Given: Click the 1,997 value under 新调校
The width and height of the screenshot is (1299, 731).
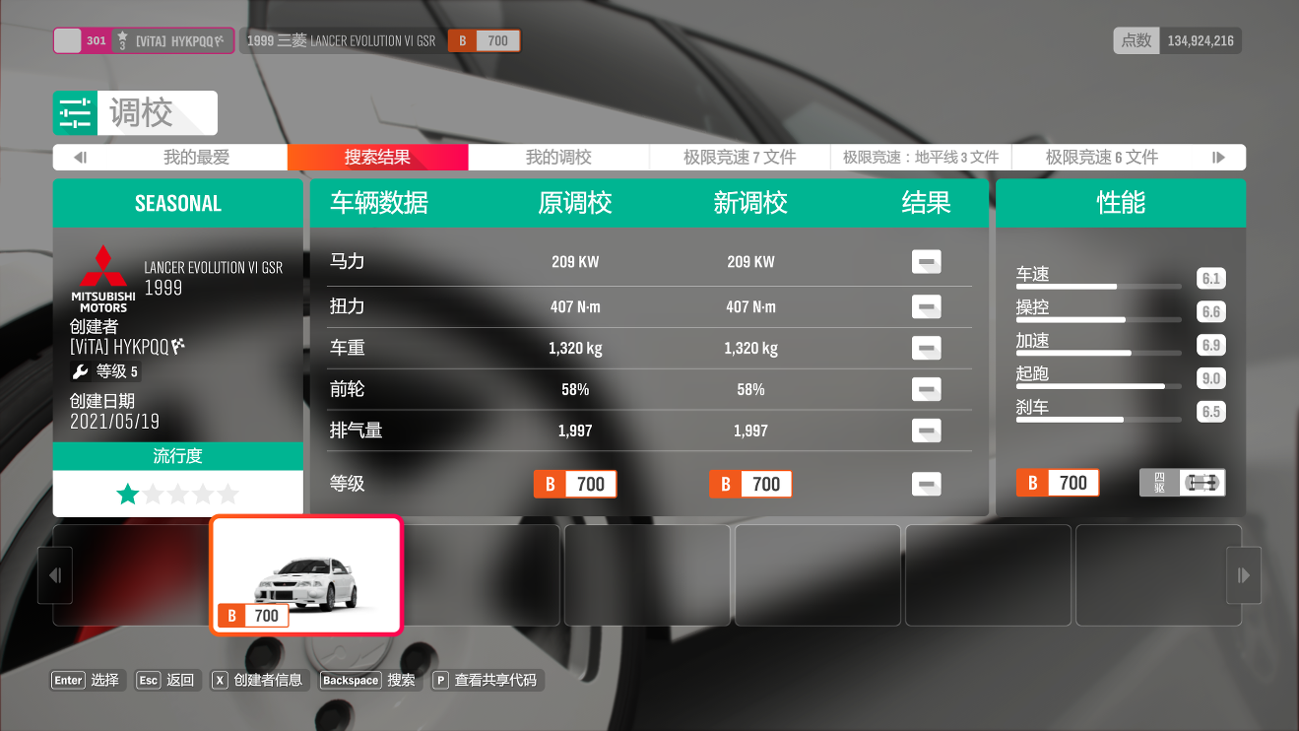Looking at the screenshot, I should pyautogui.click(x=750, y=431).
